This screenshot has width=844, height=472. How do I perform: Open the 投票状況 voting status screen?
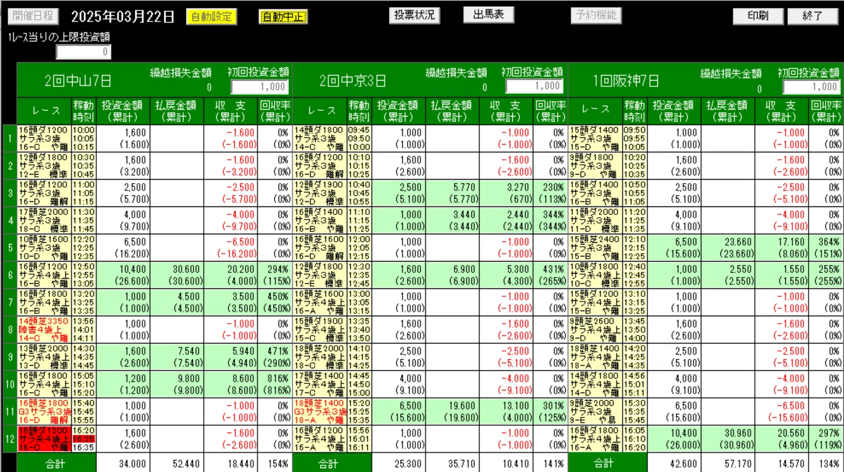(x=415, y=16)
